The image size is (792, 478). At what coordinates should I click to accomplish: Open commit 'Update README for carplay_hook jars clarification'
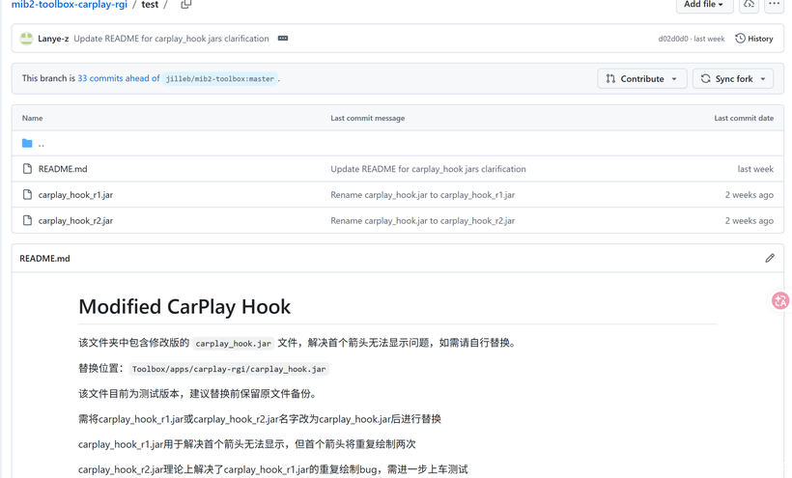pyautogui.click(x=171, y=39)
